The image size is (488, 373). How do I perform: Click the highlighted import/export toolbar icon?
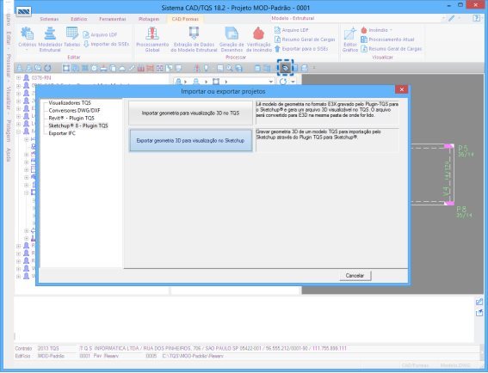point(286,68)
